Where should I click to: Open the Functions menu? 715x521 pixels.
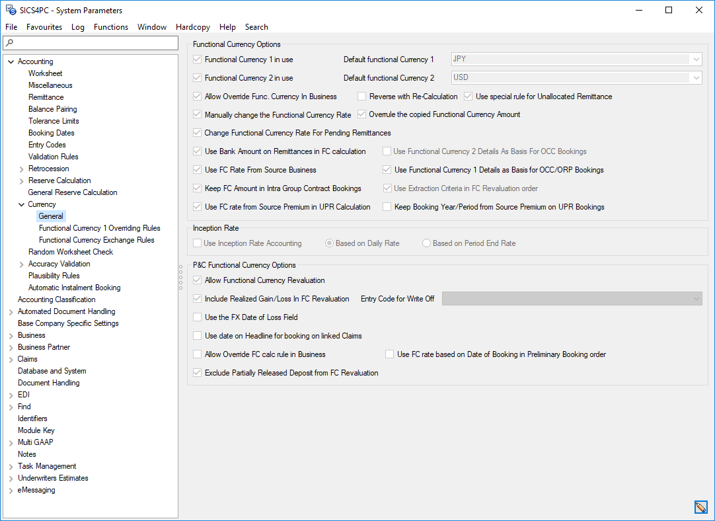(x=111, y=27)
